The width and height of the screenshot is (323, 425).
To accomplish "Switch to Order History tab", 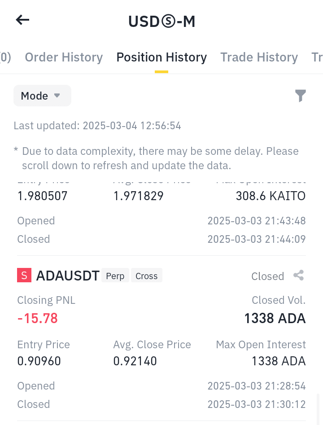I will pyautogui.click(x=64, y=57).
